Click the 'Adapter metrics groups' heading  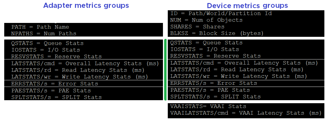(x=86, y=5)
